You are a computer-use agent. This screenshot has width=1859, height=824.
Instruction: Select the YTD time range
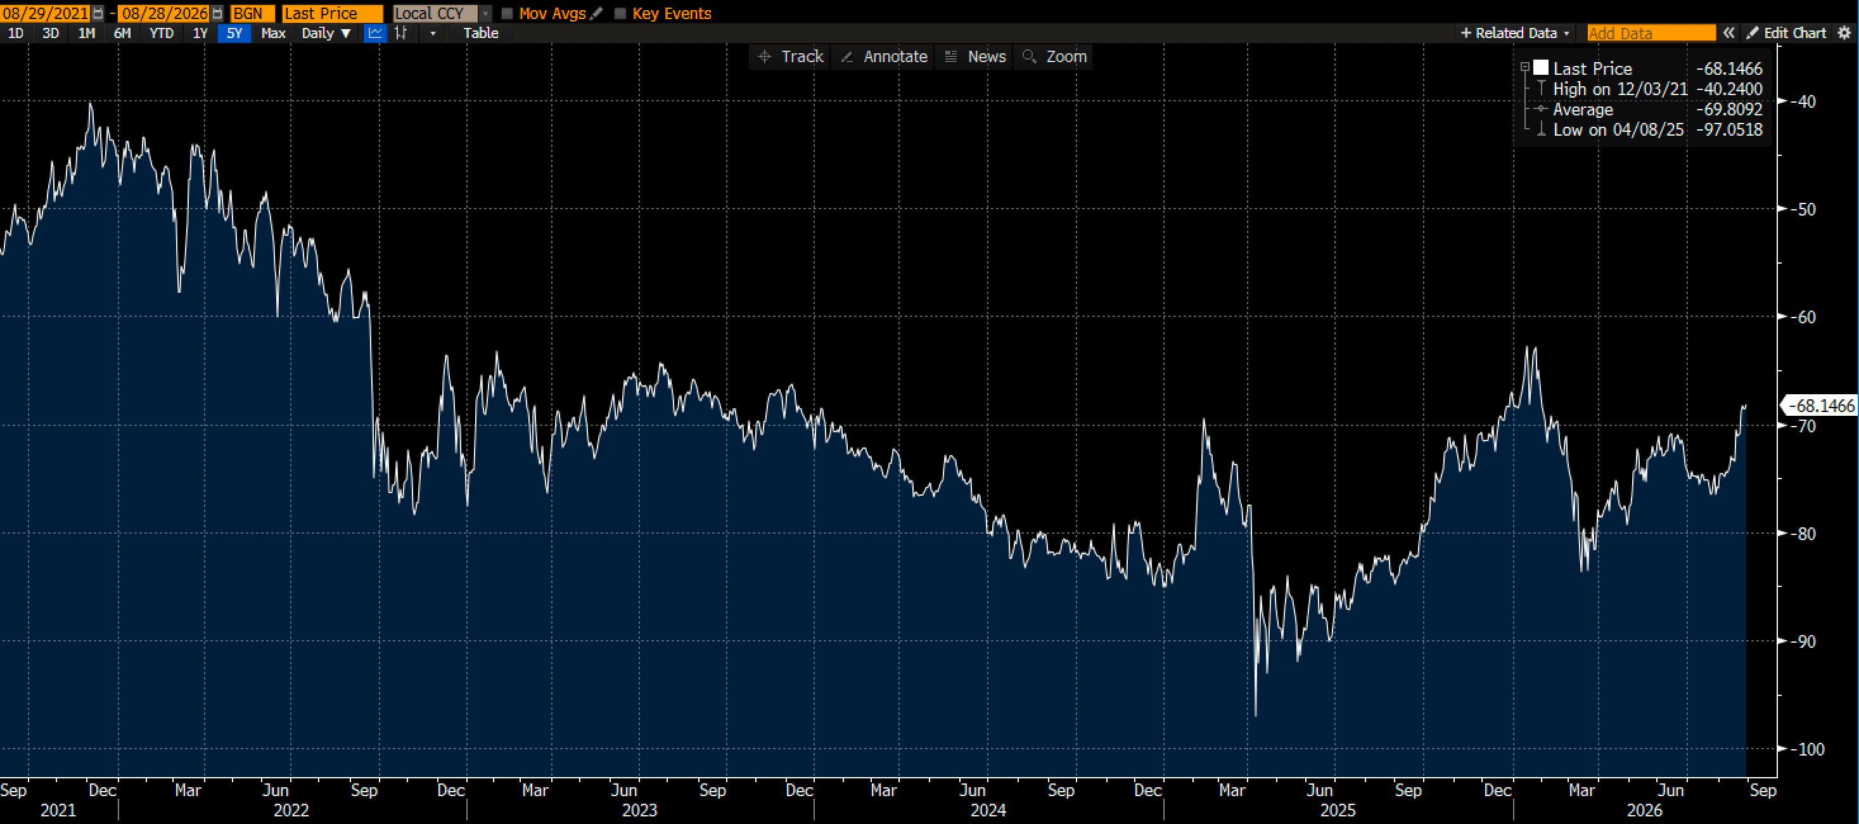(x=161, y=33)
